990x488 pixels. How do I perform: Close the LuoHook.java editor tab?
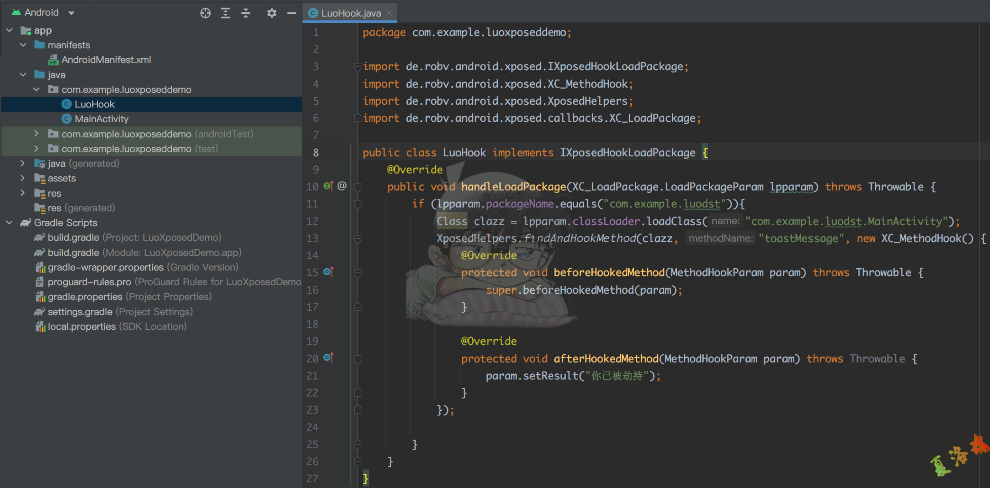point(389,13)
